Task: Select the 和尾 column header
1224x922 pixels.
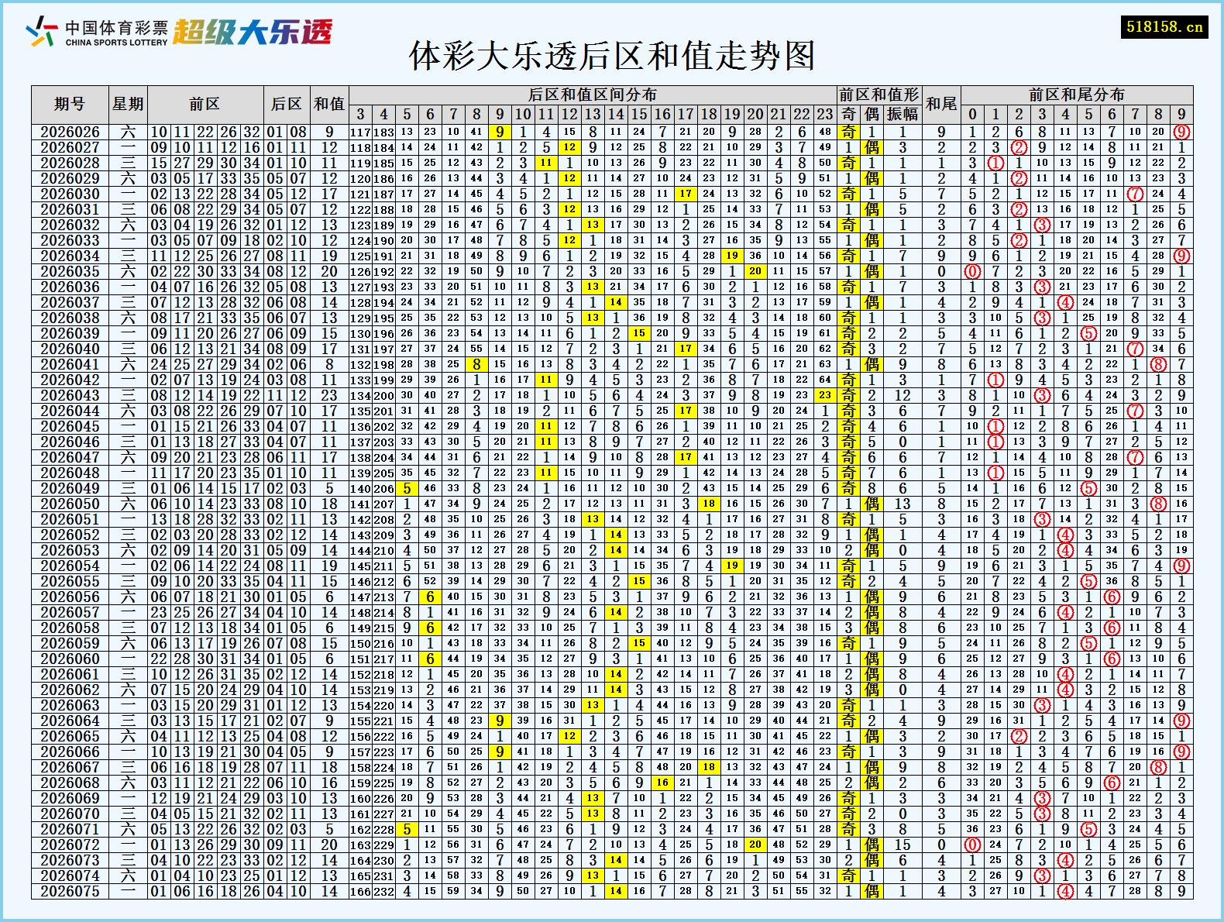Action: (x=941, y=104)
